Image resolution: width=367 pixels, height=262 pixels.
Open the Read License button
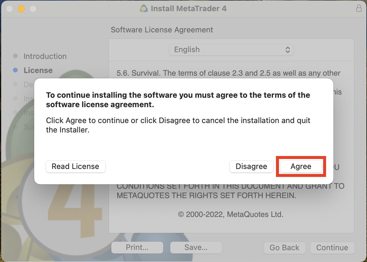[75, 166]
